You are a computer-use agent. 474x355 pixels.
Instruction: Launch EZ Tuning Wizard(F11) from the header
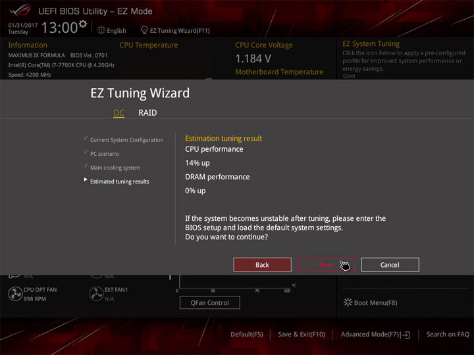[180, 30]
